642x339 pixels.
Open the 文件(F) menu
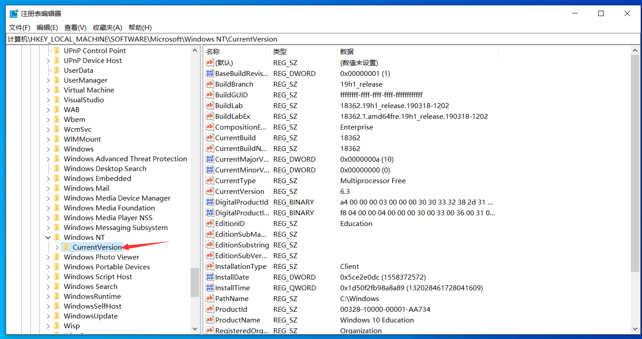click(x=20, y=27)
